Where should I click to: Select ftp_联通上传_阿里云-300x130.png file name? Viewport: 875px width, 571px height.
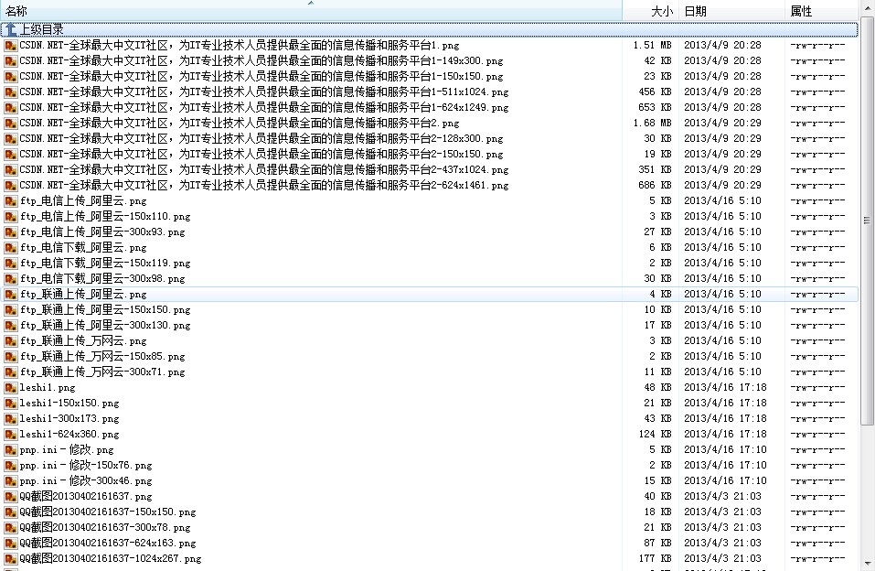(105, 326)
